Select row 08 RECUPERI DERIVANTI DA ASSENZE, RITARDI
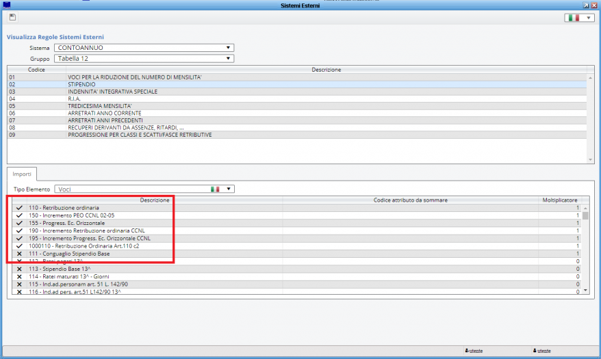 (x=297, y=127)
